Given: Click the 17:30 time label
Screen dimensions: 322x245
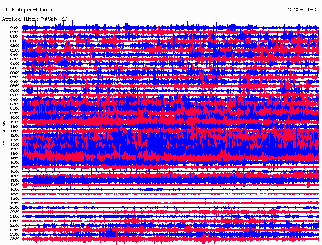Looking at the screenshot, I should coord(15,185).
